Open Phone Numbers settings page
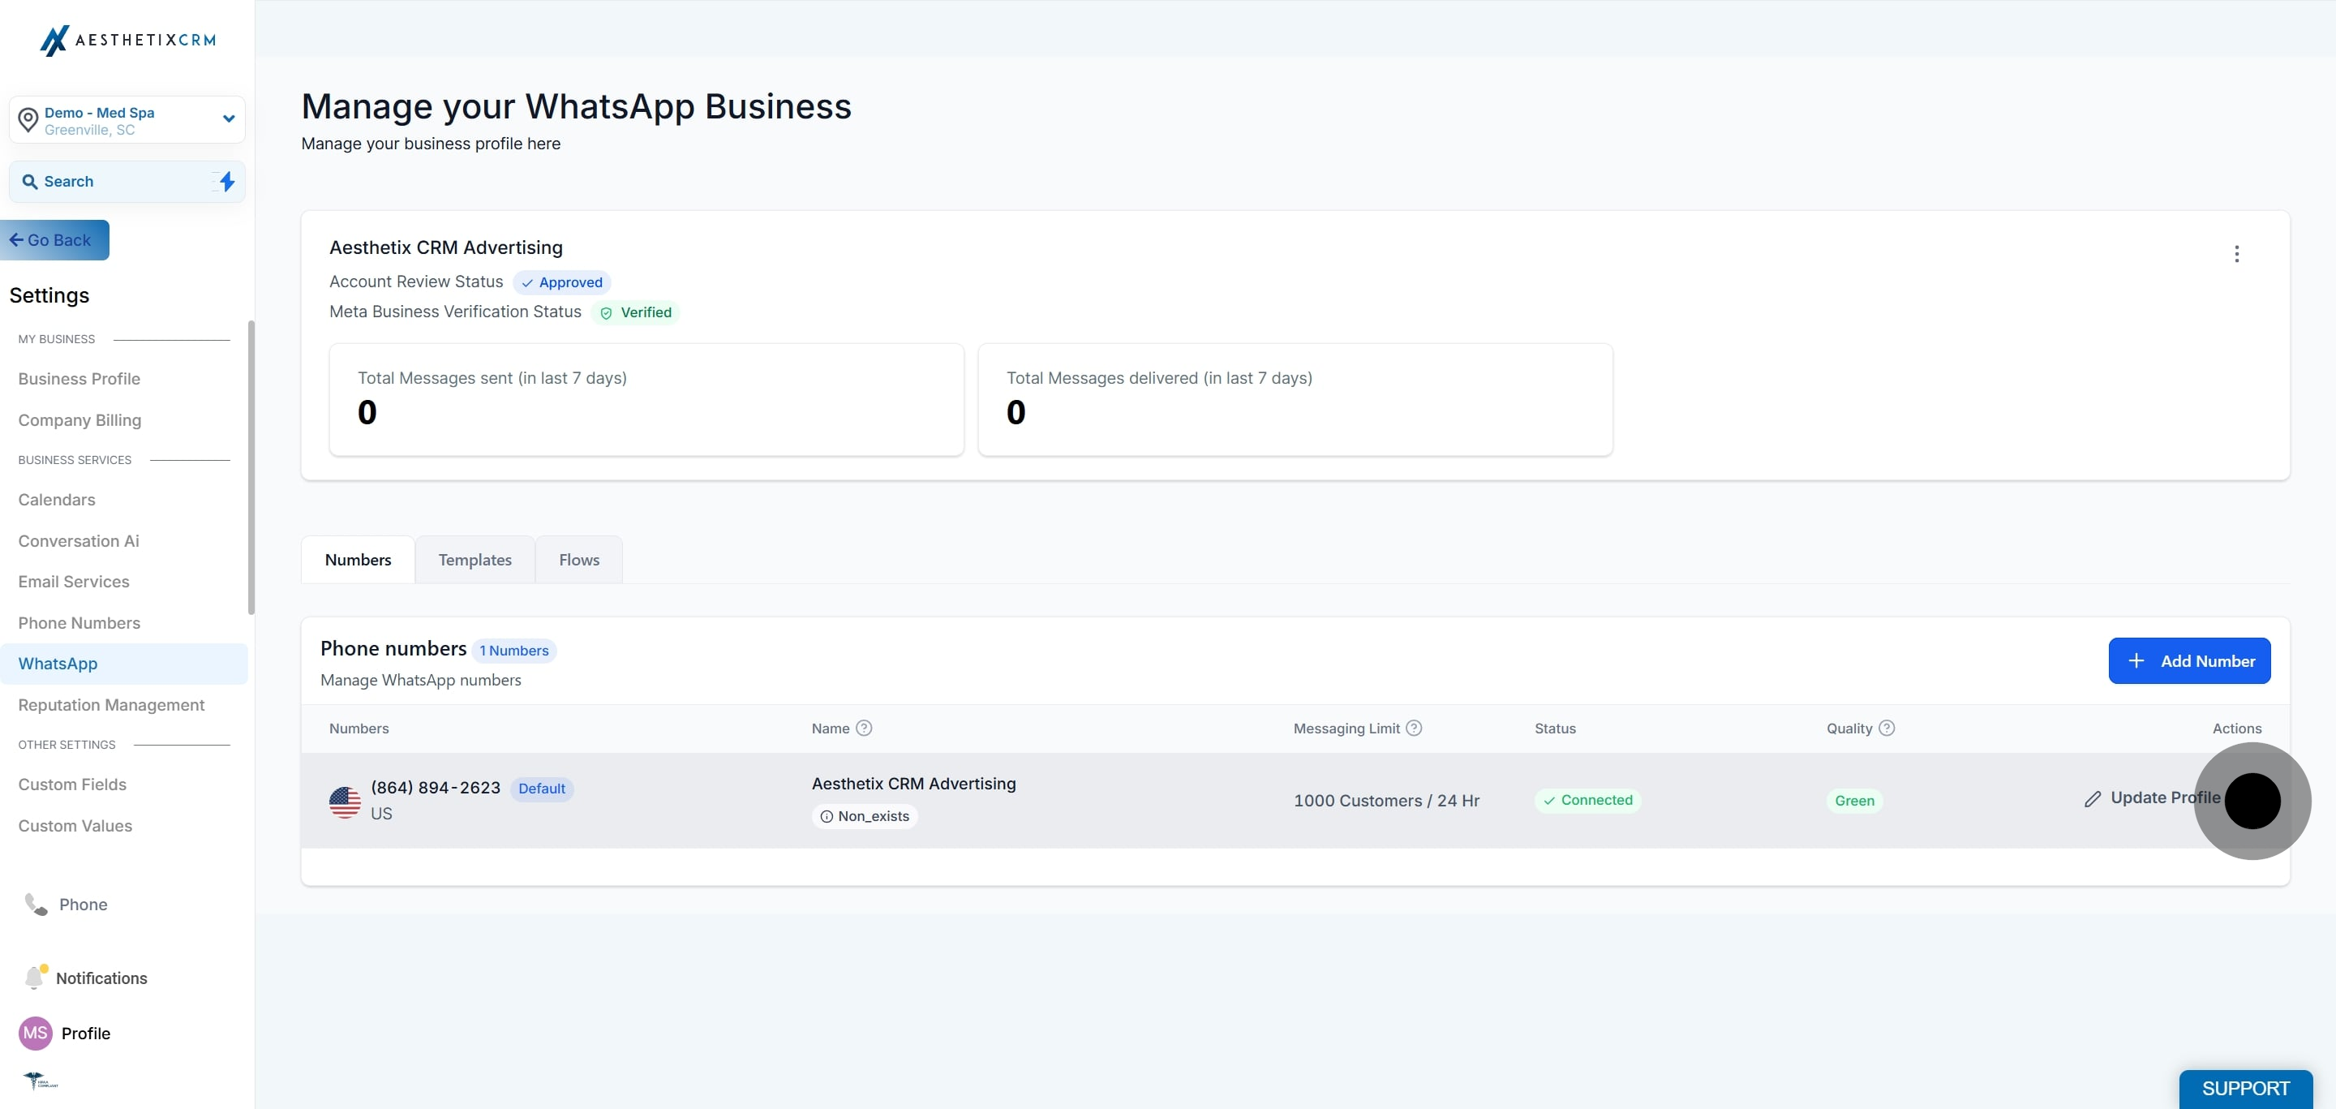The height and width of the screenshot is (1109, 2336). click(x=79, y=623)
